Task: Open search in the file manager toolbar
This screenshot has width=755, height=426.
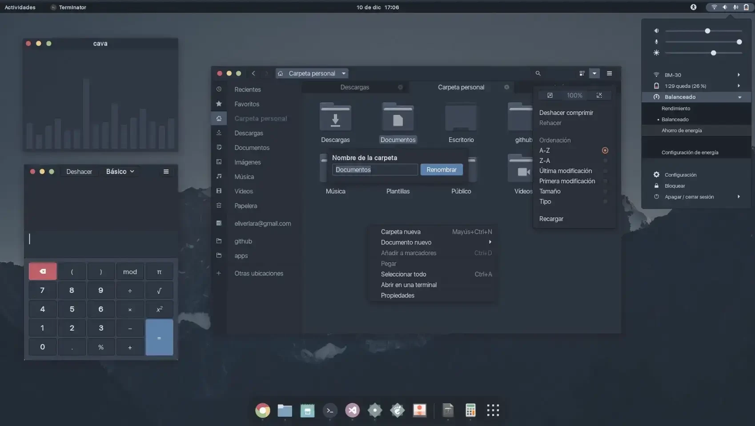Action: tap(538, 73)
